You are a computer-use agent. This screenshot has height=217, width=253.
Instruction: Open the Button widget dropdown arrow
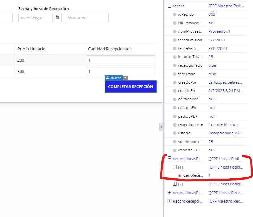[x=125, y=78]
